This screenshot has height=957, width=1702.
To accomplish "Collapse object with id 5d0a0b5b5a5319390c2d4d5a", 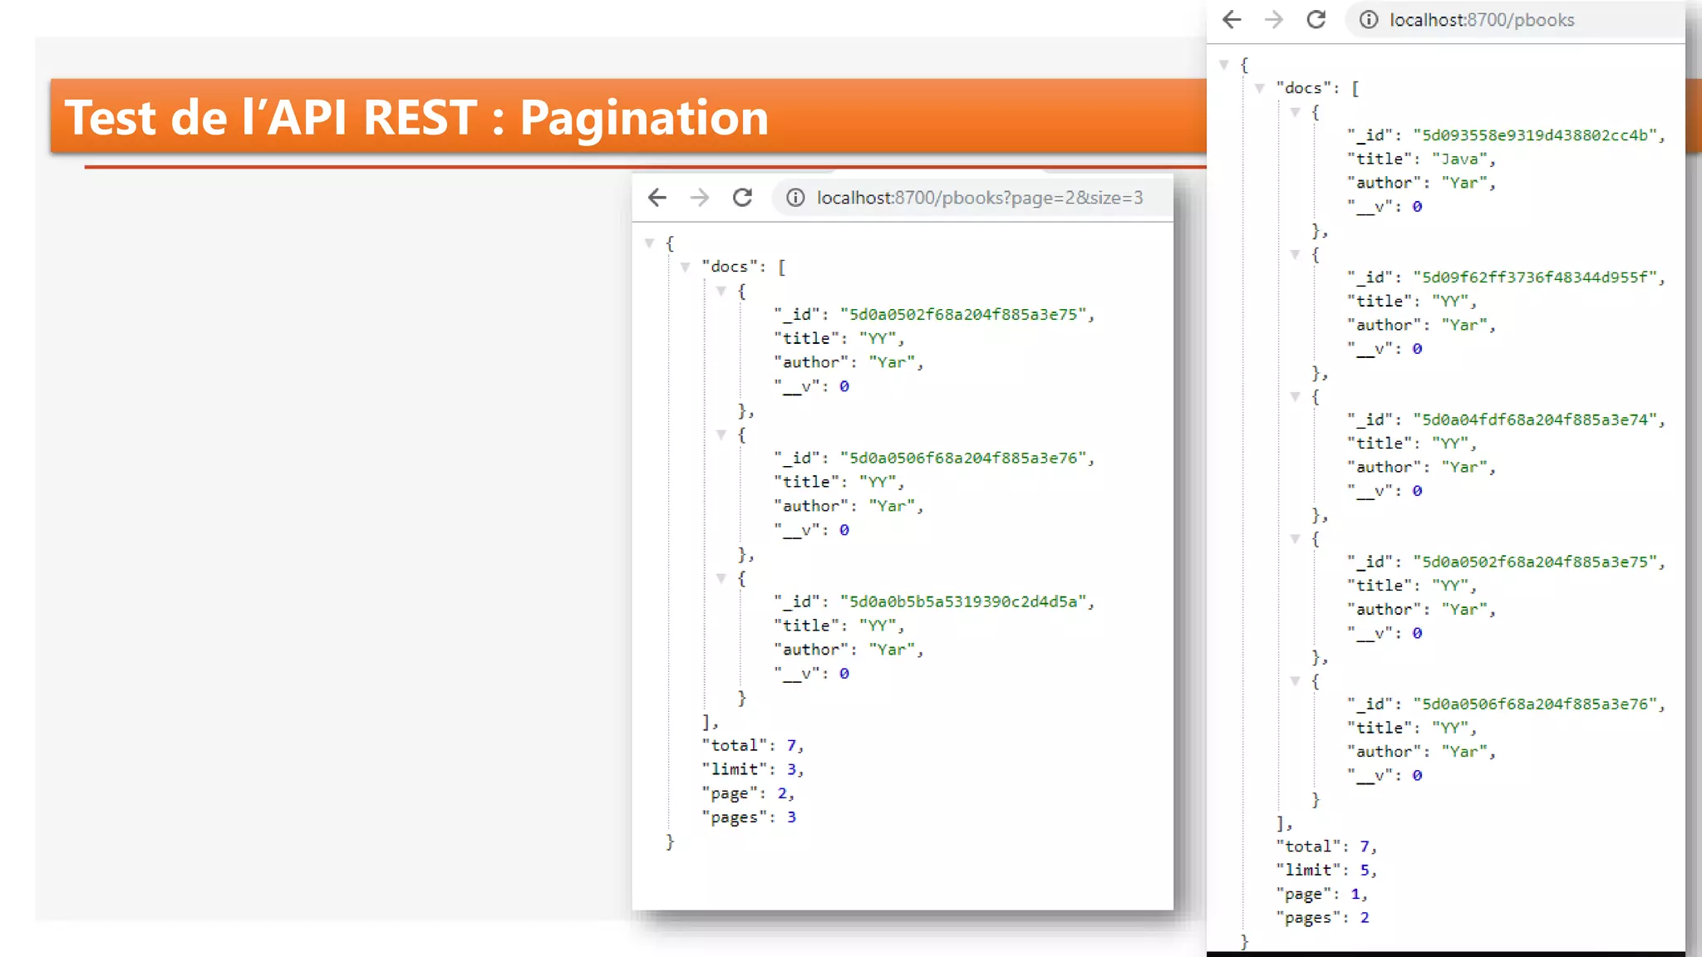I will pyautogui.click(x=721, y=579).
